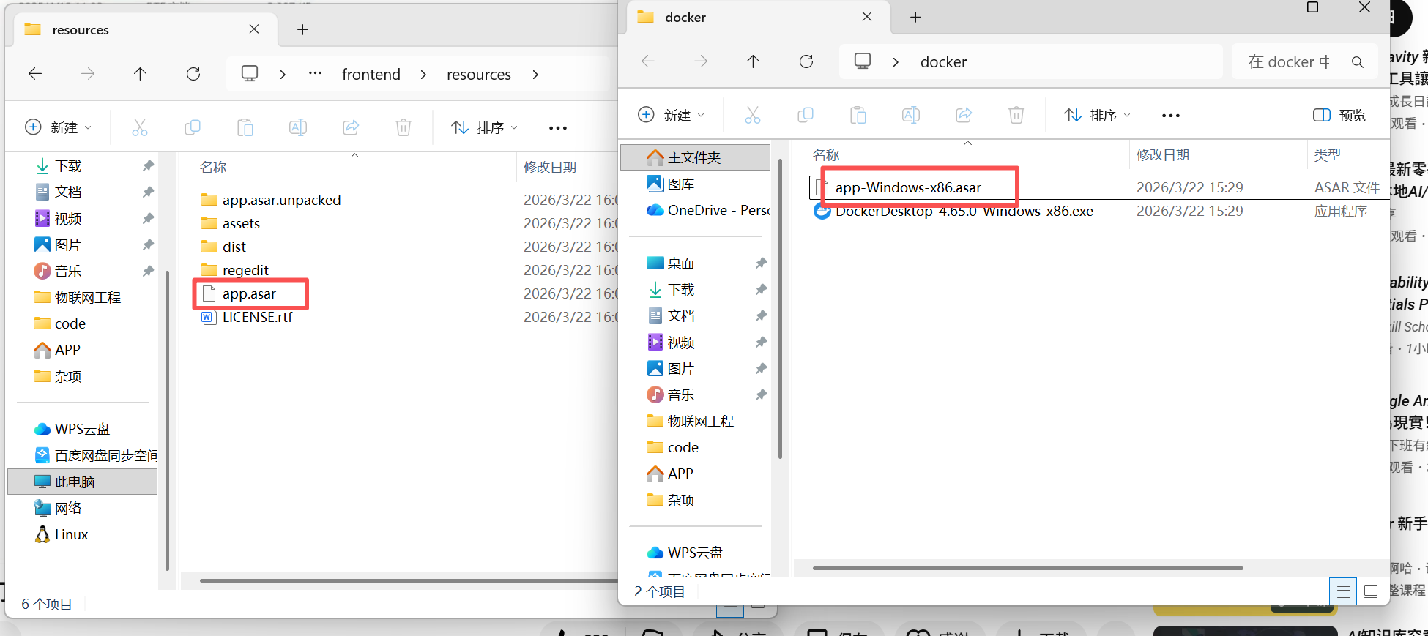Open See more menu in docker toolbar
1428x636 pixels.
point(1171,116)
